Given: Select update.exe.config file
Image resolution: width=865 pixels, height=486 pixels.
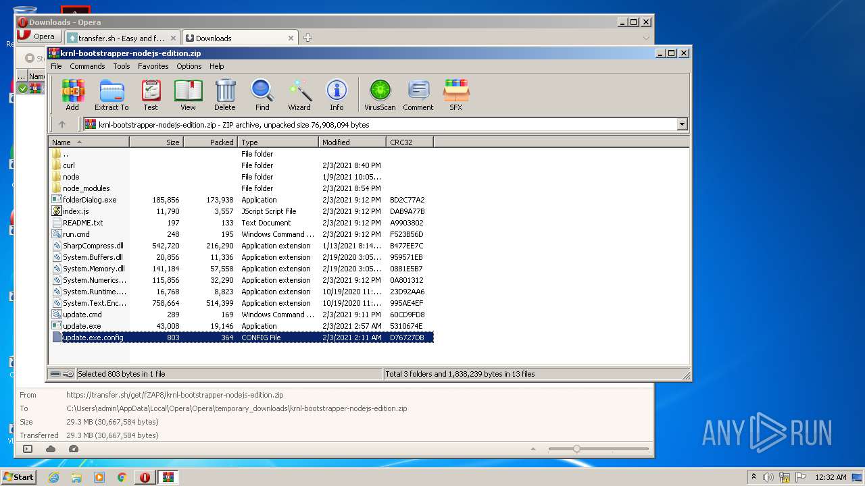Looking at the screenshot, I should (x=93, y=337).
